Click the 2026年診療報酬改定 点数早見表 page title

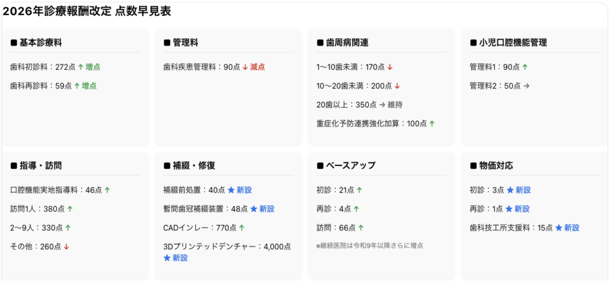(87, 11)
